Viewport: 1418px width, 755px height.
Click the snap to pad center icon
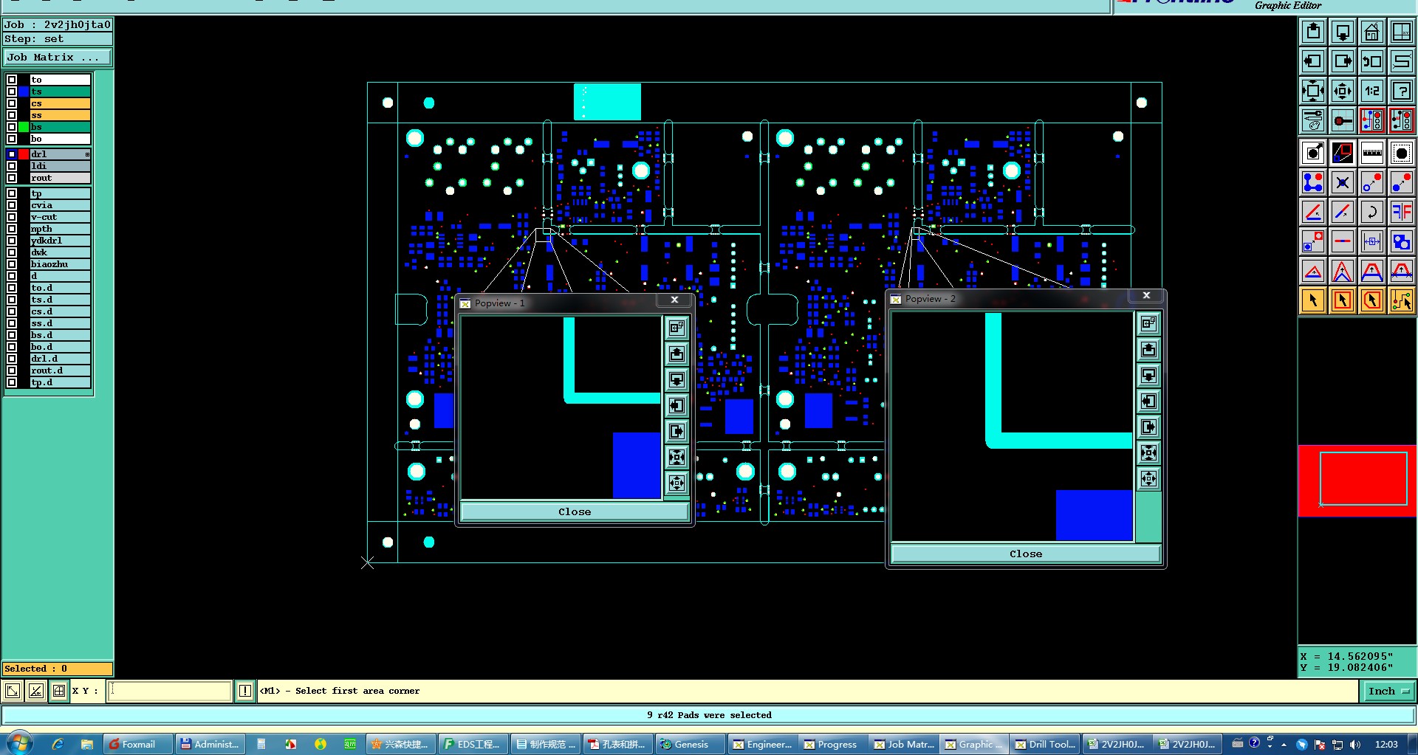point(1343,120)
